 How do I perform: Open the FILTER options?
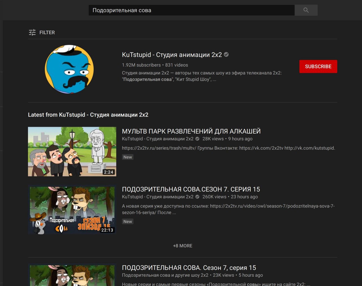coord(42,32)
